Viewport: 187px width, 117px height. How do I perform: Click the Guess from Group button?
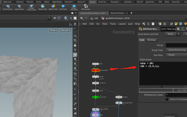(x=176, y=50)
